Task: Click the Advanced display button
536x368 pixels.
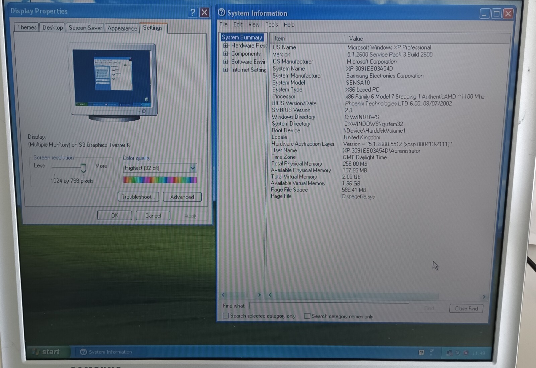Action: click(x=182, y=197)
